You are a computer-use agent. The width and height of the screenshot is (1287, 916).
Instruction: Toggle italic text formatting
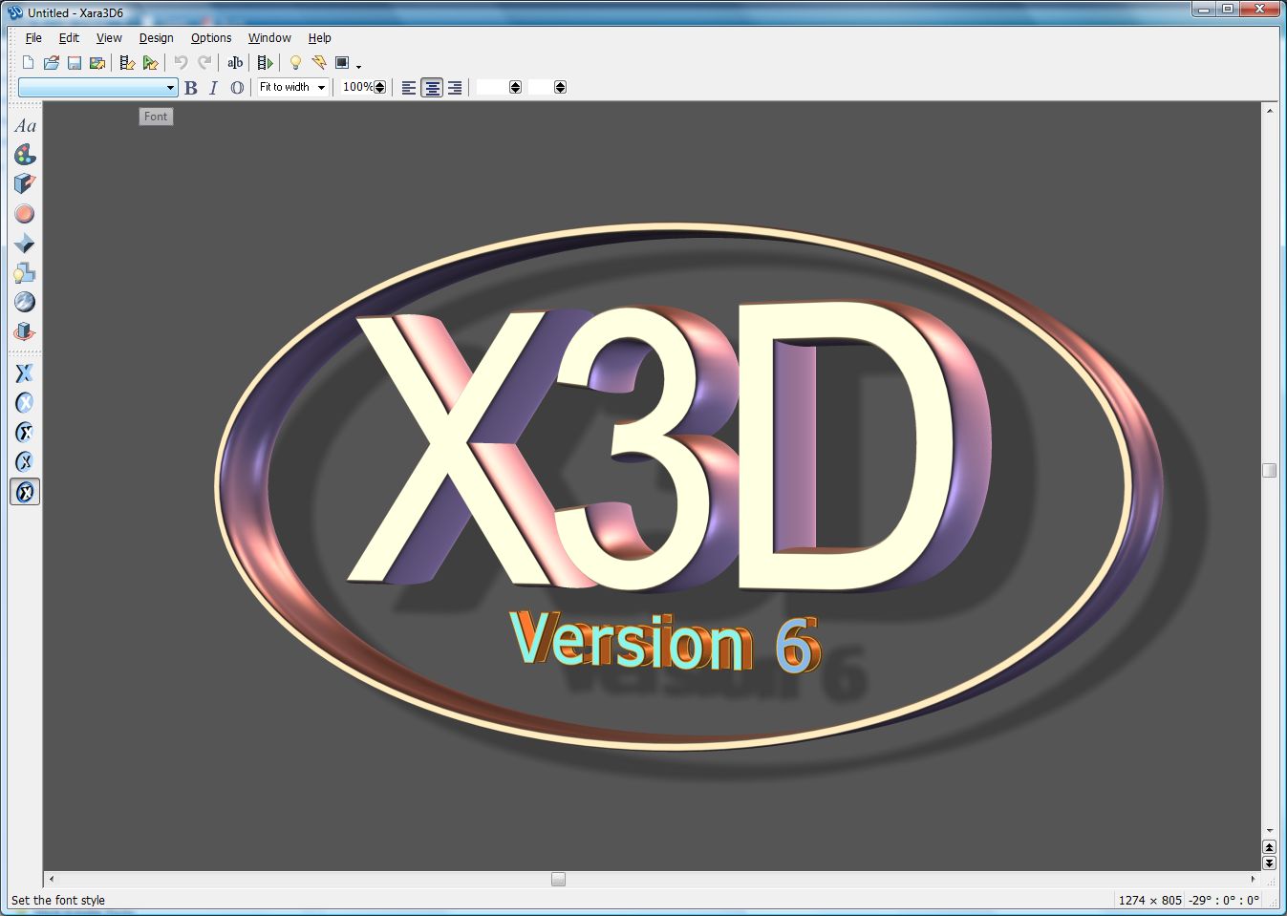213,87
